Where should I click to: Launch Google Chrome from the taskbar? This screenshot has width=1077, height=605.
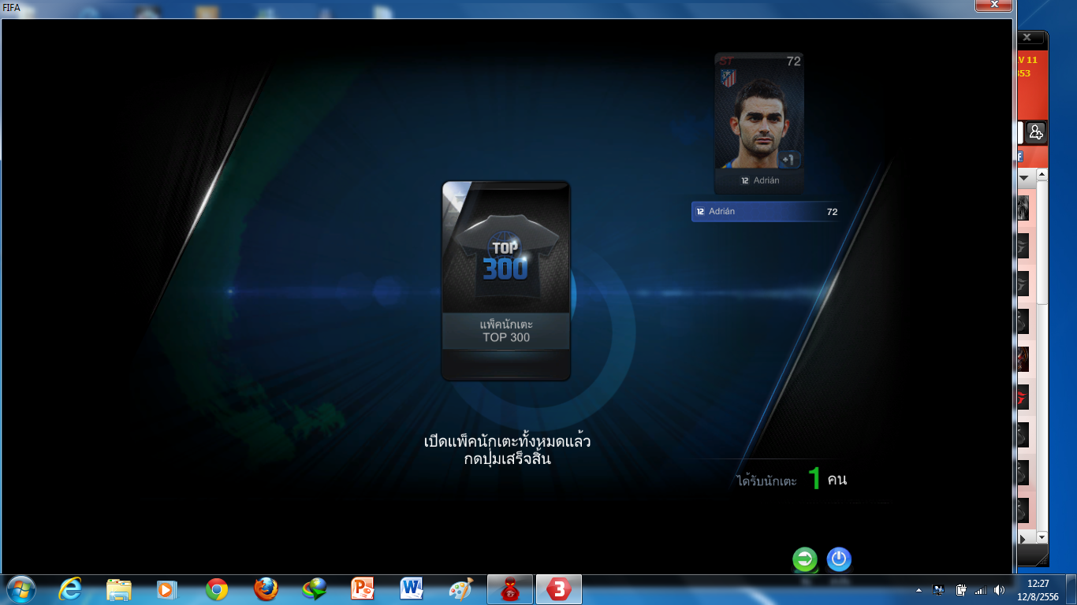pyautogui.click(x=217, y=589)
